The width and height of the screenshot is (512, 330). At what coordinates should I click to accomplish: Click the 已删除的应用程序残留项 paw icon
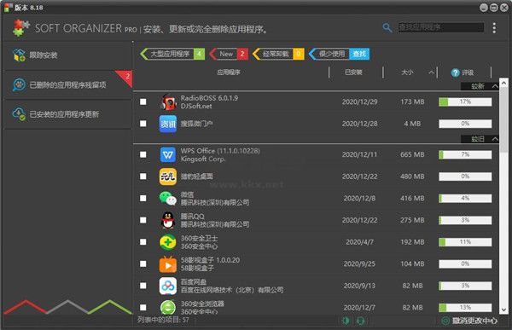(x=19, y=84)
